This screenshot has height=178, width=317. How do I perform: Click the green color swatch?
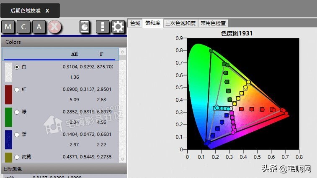8,117
